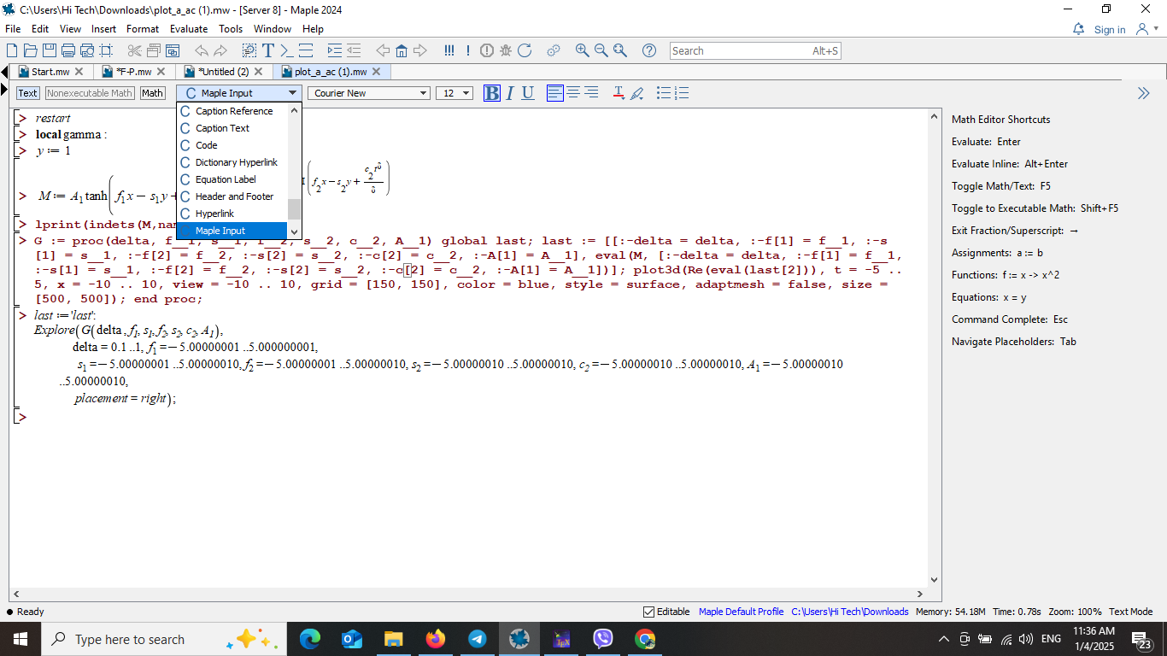
Task: Zoom out using the magnifier minus icon
Action: pos(601,50)
